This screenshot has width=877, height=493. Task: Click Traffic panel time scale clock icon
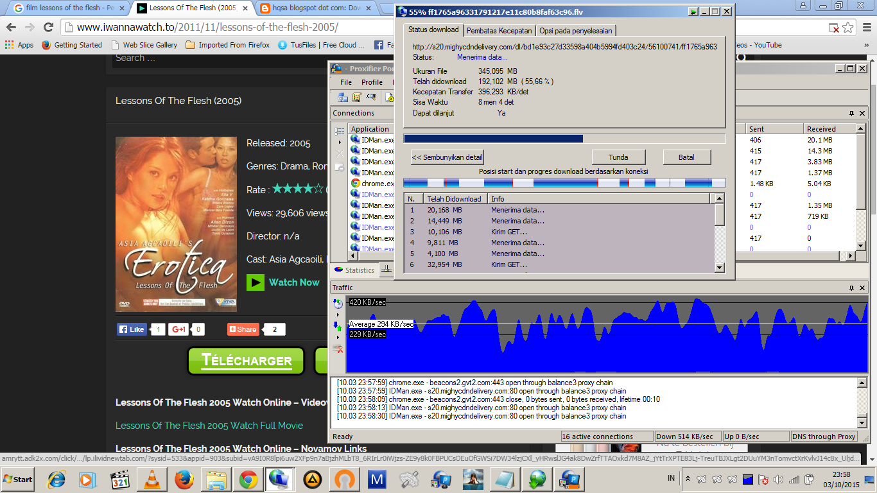pos(338,304)
